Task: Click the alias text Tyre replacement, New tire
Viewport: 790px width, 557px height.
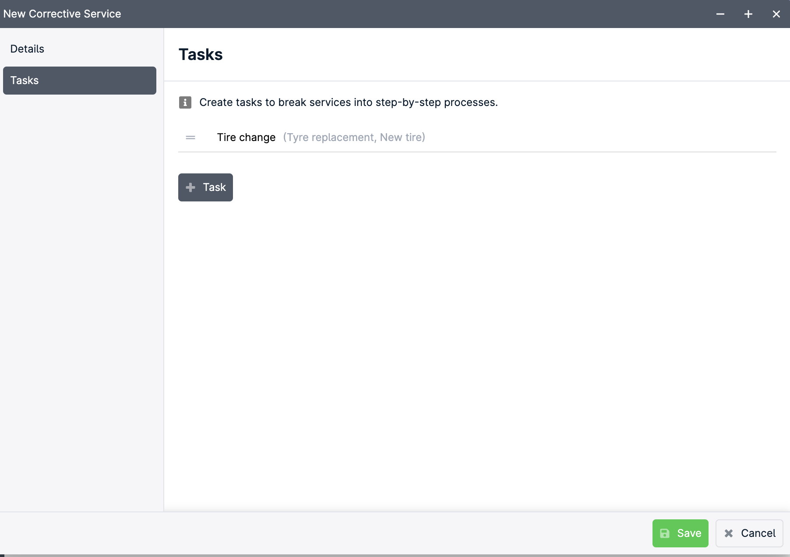Action: [x=354, y=137]
